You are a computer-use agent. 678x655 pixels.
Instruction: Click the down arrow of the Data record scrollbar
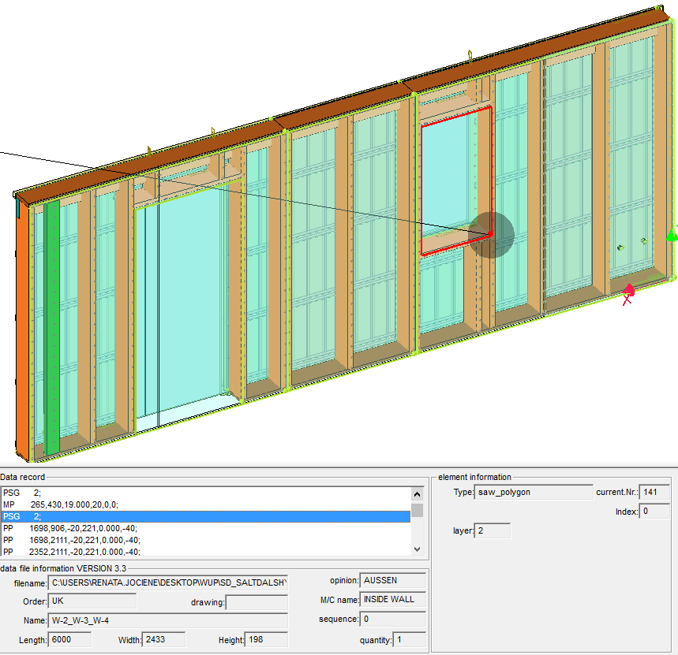tap(418, 549)
